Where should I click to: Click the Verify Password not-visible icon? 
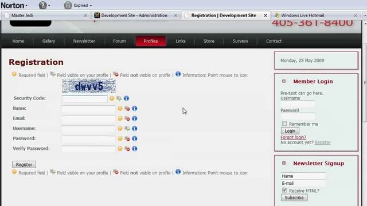(x=127, y=149)
